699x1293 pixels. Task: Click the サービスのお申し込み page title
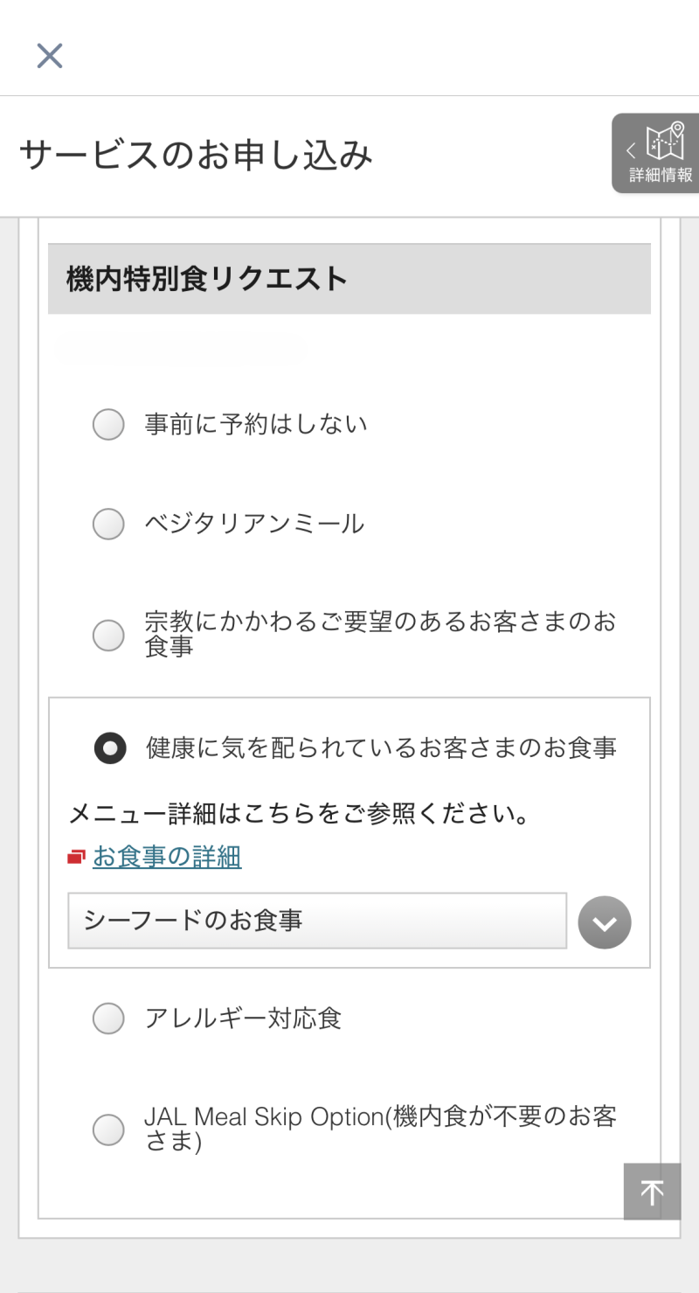(x=196, y=156)
